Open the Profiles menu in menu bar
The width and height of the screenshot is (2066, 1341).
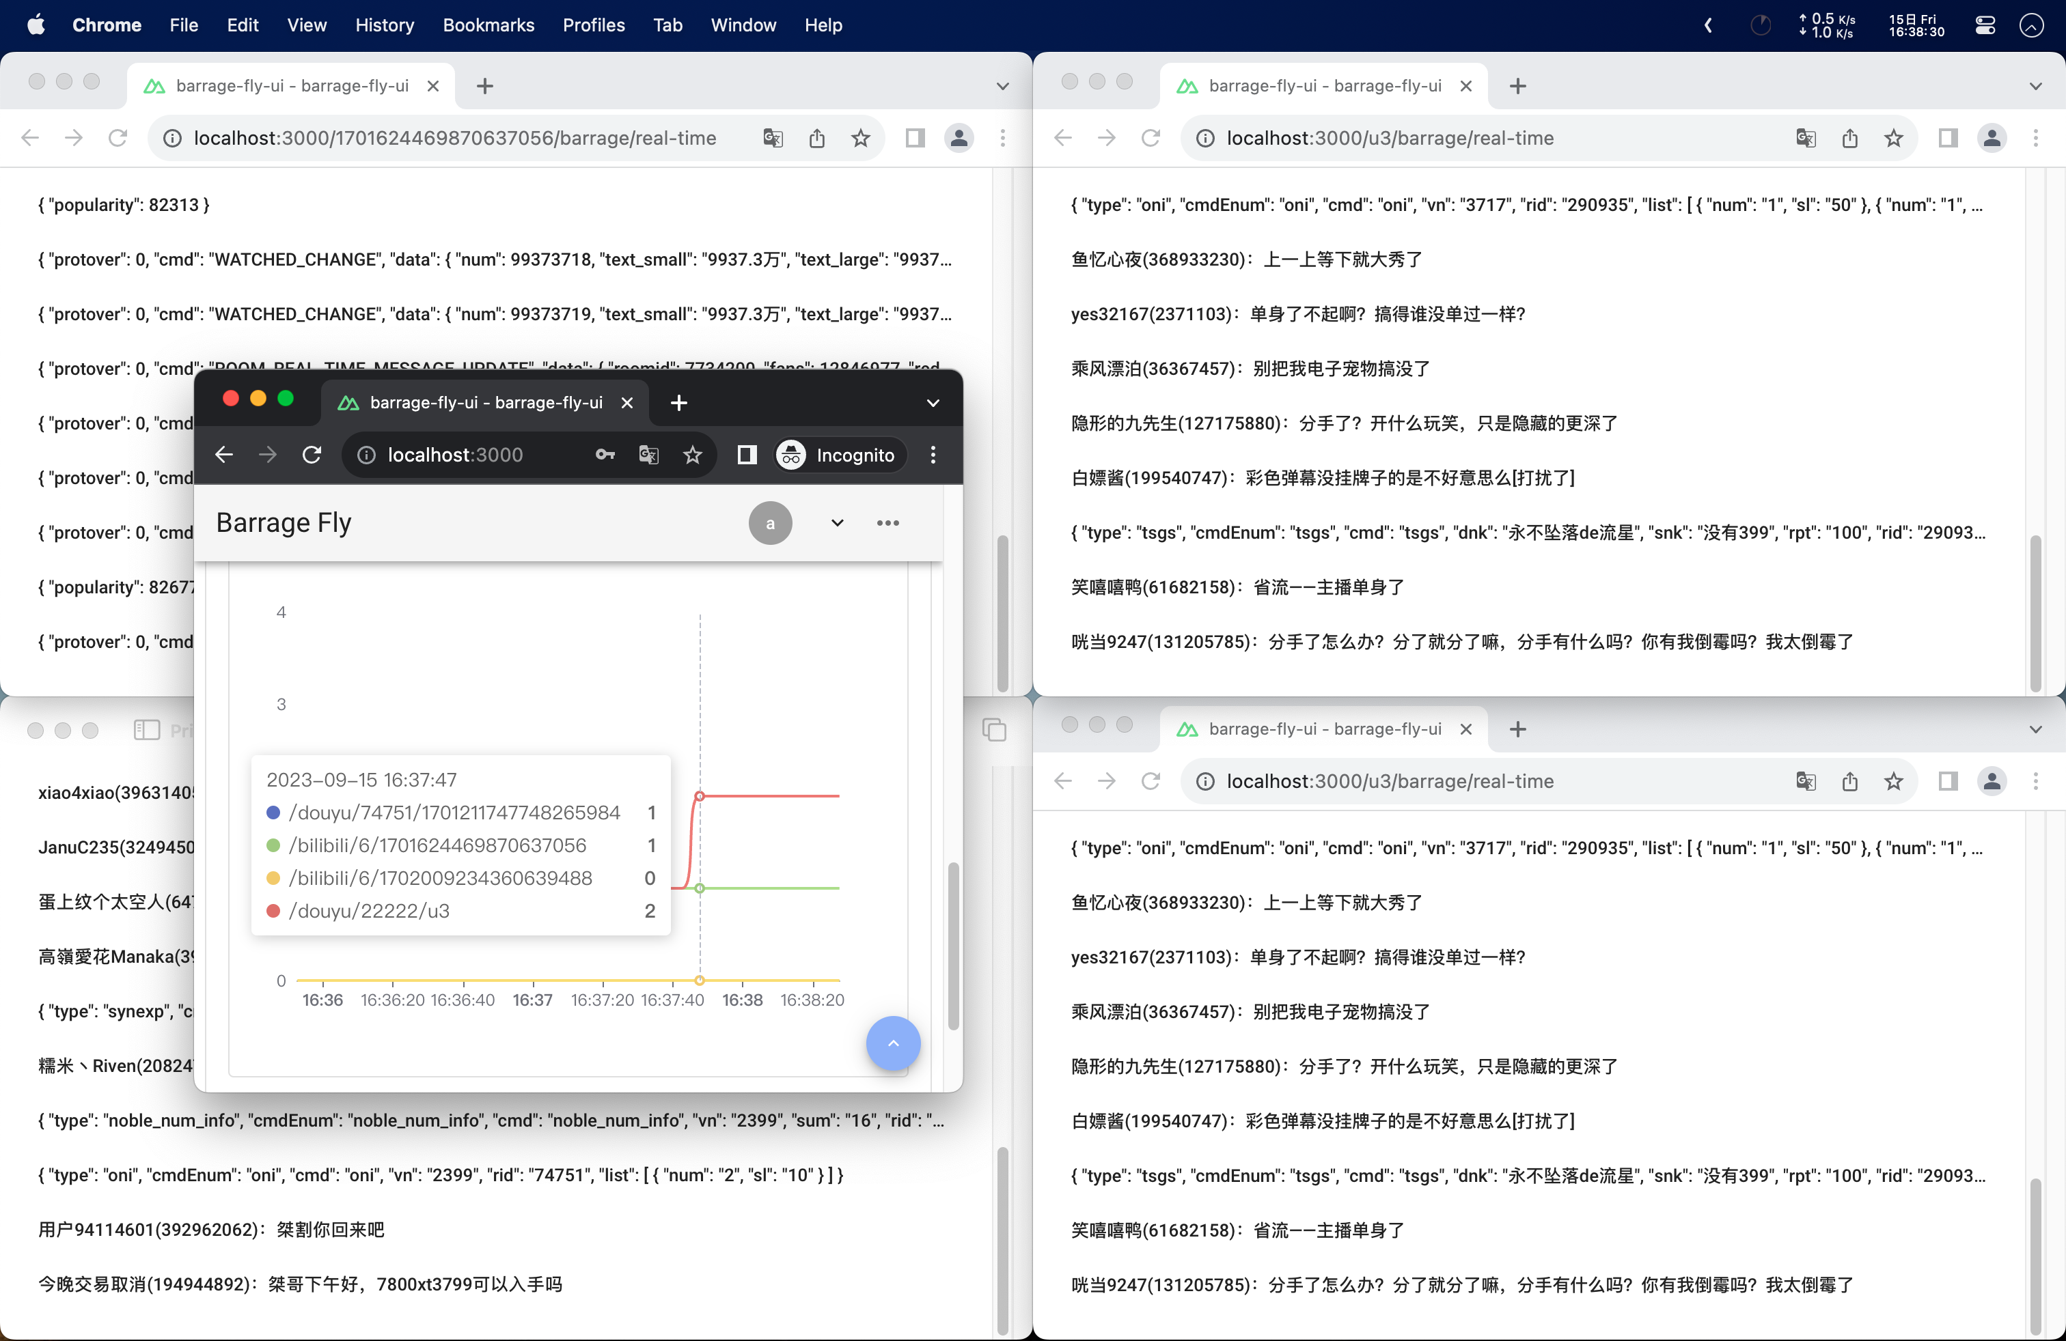click(x=593, y=25)
